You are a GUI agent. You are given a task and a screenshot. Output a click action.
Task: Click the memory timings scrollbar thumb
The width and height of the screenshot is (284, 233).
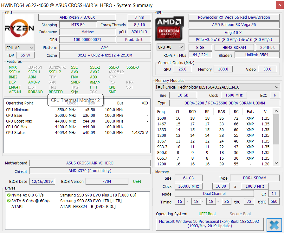pyautogui.click(x=276, y=129)
